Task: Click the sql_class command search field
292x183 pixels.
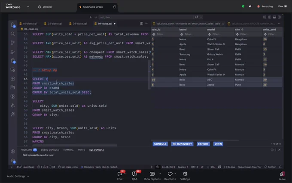Action: (146, 17)
